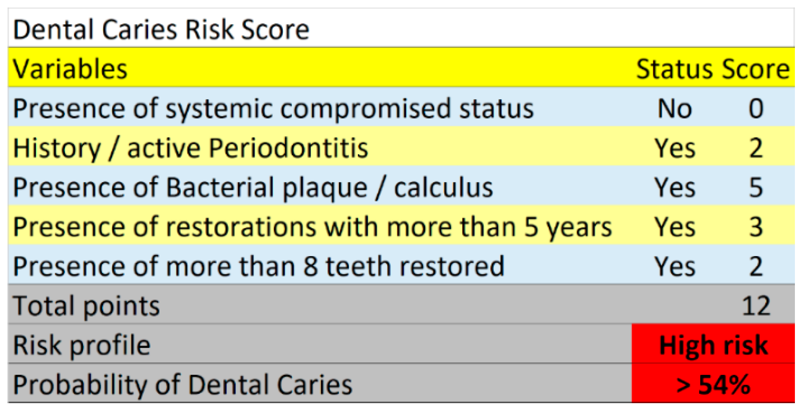802x409 pixels.
Task: Select the Yes status for Periodontitis
Action: pos(674,148)
